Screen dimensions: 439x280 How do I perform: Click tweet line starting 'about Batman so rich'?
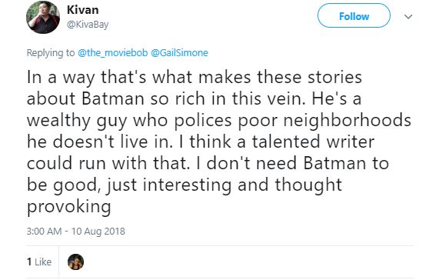point(194,98)
